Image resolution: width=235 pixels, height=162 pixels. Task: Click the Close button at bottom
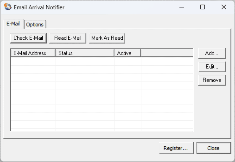pyautogui.click(x=214, y=148)
